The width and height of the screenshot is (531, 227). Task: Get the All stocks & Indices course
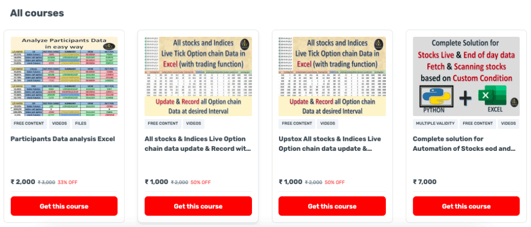198,206
